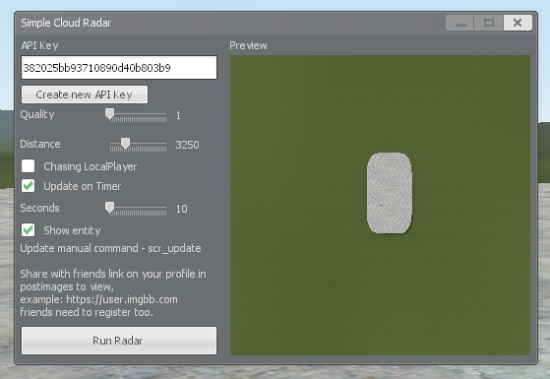
Task: Click the Seconds value 10
Action: coord(181,209)
